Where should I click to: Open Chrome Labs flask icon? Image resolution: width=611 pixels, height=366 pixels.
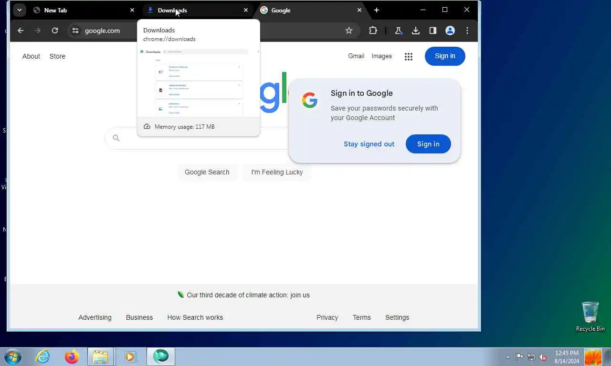coord(398,30)
